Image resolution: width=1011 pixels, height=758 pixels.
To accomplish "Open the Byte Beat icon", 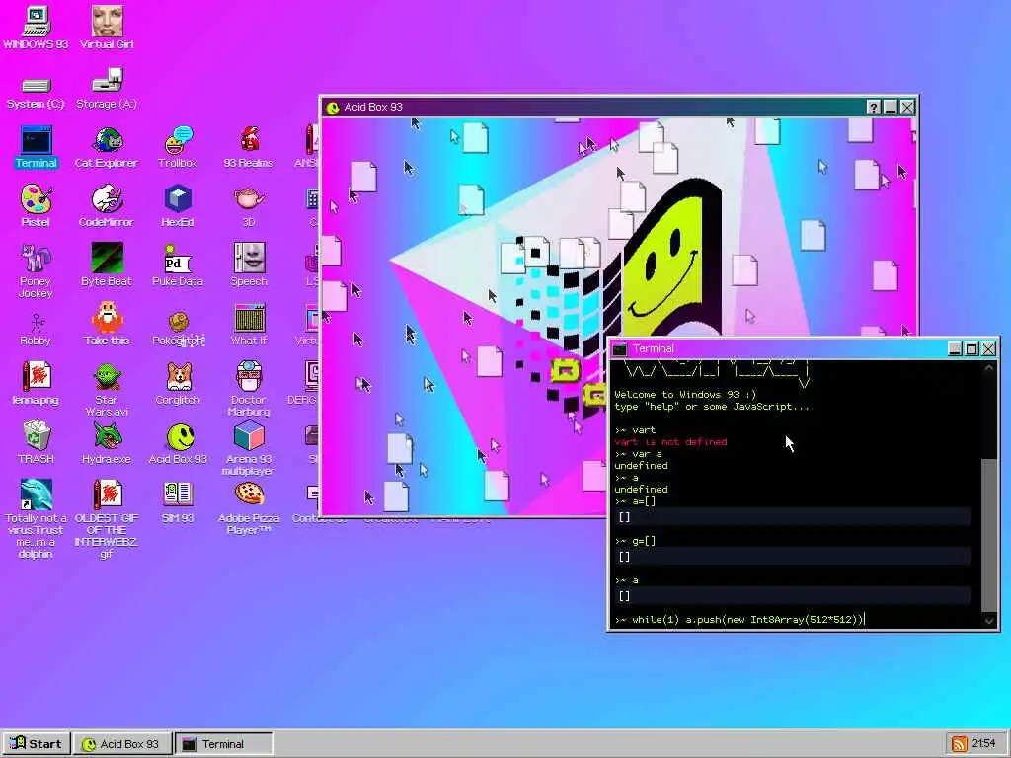I will (107, 265).
